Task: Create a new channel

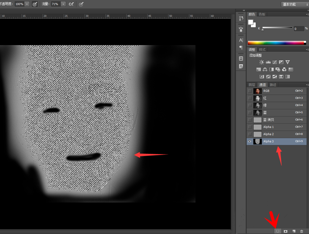Action: pos(294,231)
